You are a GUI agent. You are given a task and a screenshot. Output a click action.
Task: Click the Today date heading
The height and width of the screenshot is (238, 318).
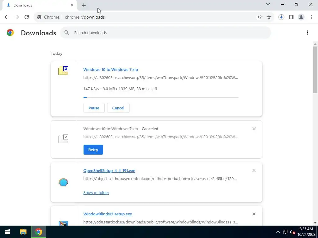pos(57,53)
